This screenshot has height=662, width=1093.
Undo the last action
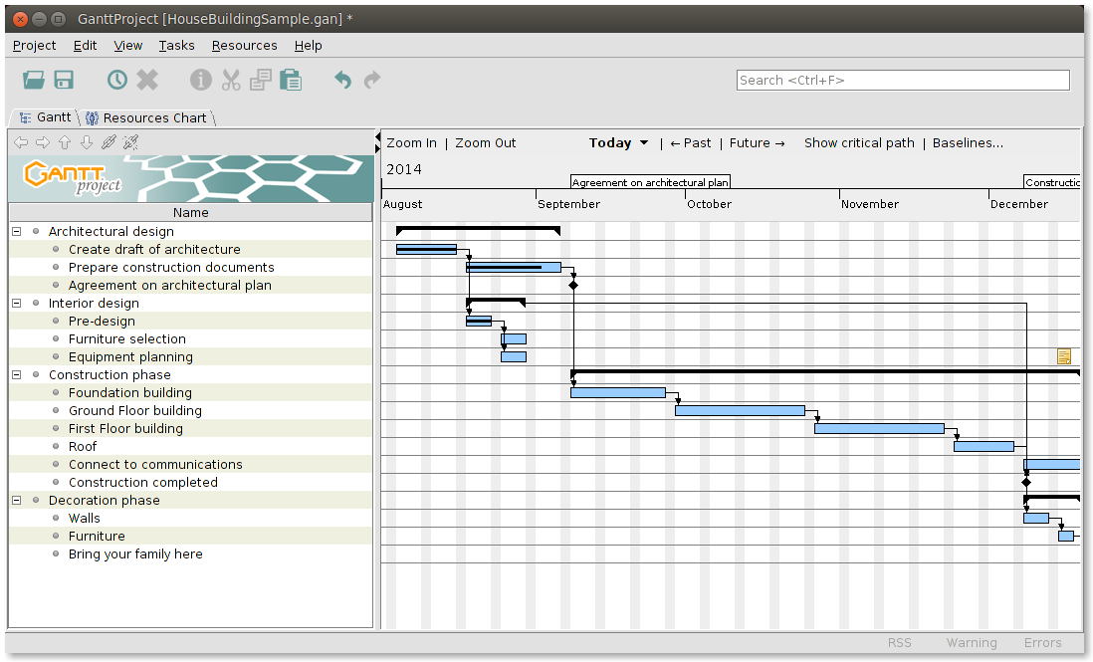click(x=341, y=80)
